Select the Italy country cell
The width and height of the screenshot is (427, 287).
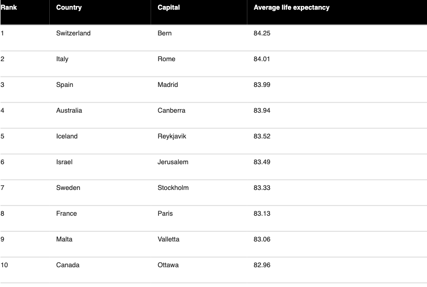tap(62, 59)
